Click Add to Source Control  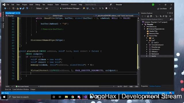pyautogui.click(x=158, y=93)
